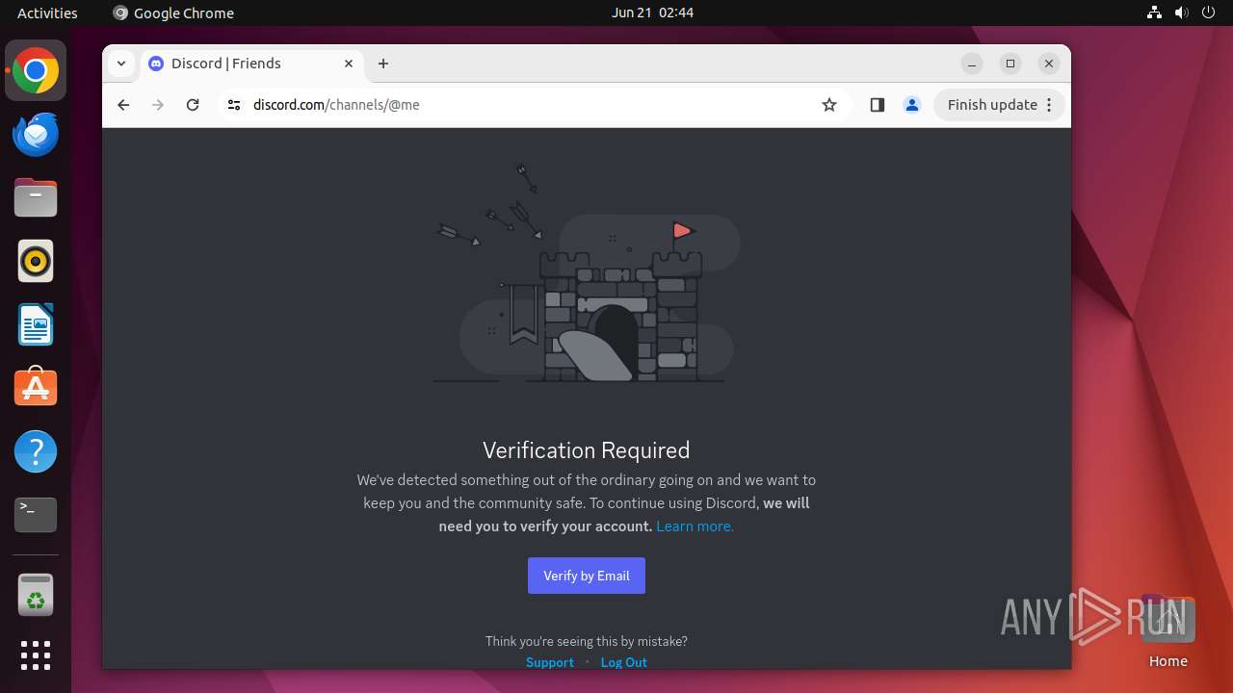This screenshot has width=1233, height=693.
Task: Reload the Discord page
Action: tap(193, 105)
